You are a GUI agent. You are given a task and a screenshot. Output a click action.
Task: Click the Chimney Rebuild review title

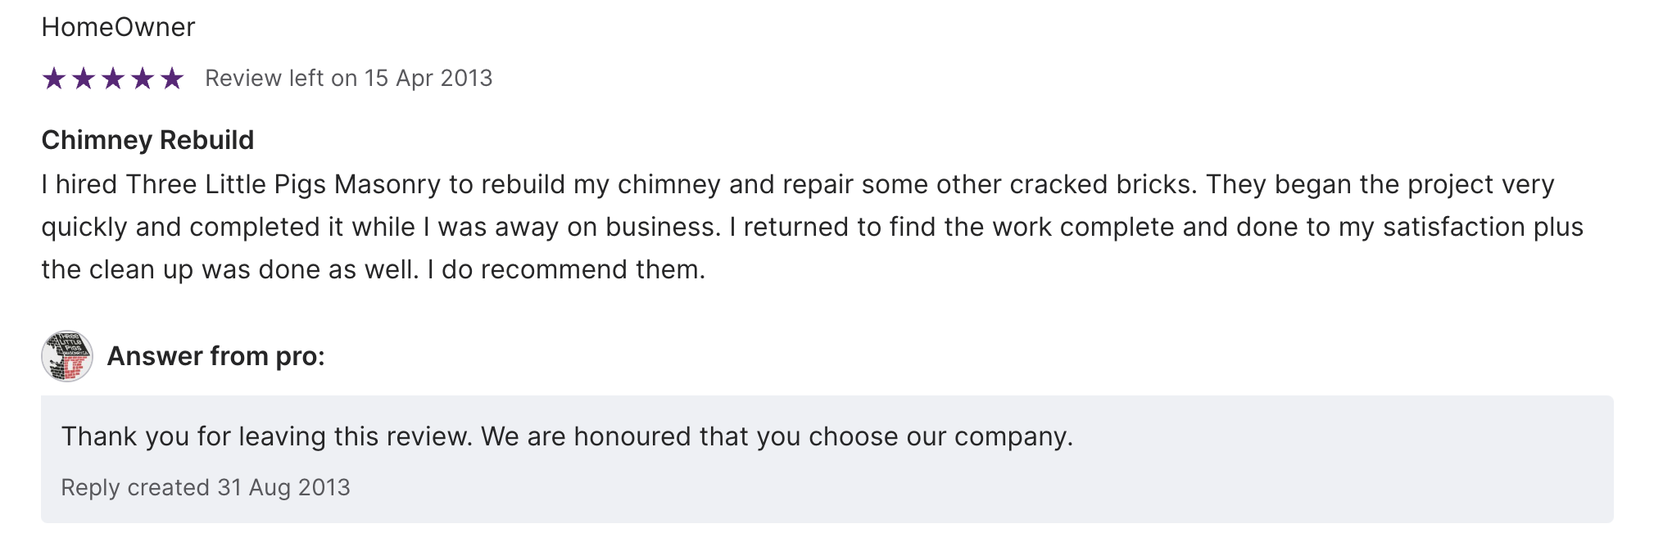click(x=147, y=140)
